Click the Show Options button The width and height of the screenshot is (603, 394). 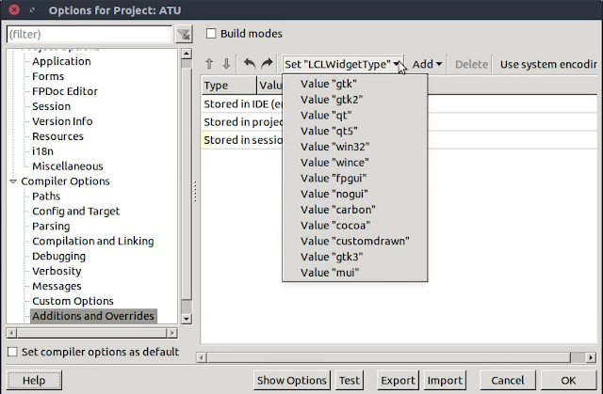[x=292, y=380]
